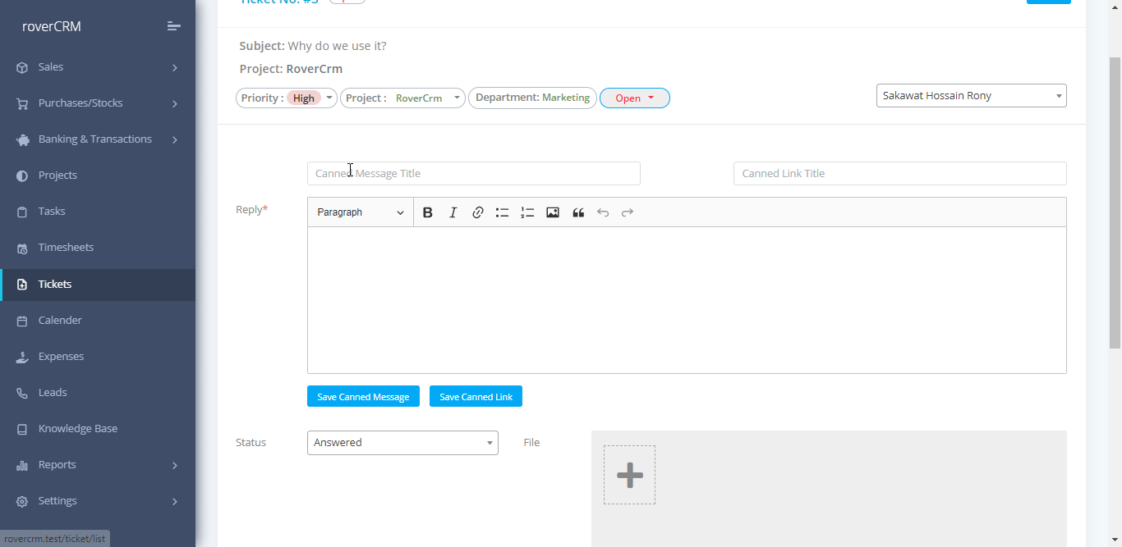Create a bulleted list in editor
The height and width of the screenshot is (547, 1122).
click(x=502, y=212)
